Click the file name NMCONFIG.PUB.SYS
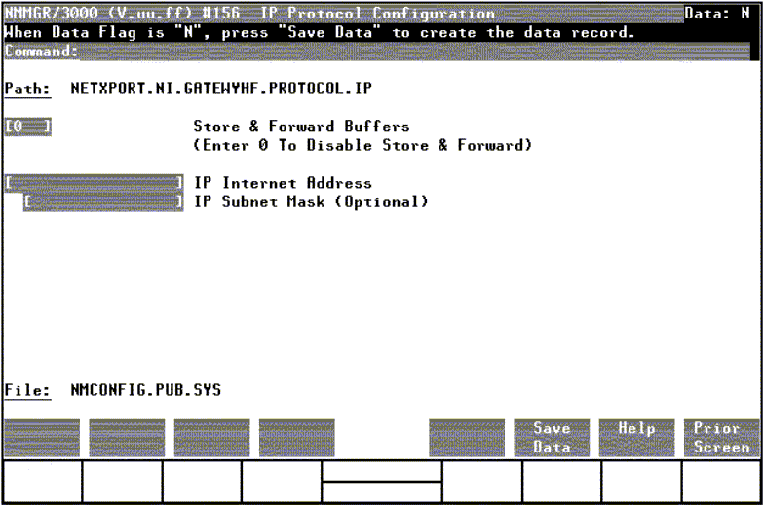 pyautogui.click(x=145, y=390)
